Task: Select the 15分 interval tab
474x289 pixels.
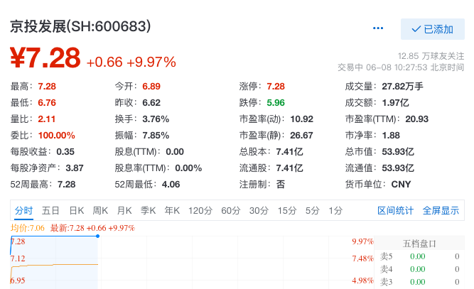Action: click(x=287, y=210)
